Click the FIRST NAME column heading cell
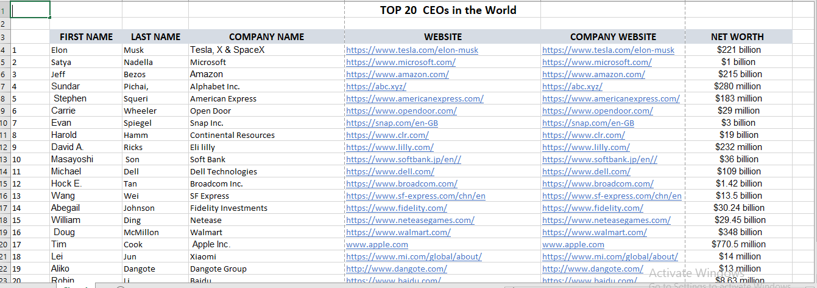 click(x=86, y=36)
